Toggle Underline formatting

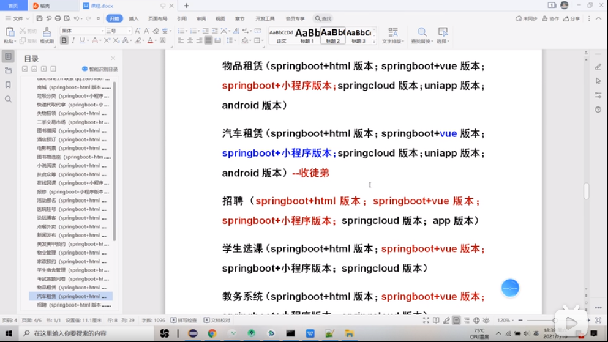coord(82,40)
